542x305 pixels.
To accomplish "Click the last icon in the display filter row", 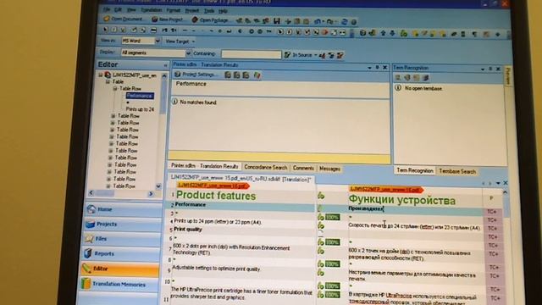I will pos(340,55).
